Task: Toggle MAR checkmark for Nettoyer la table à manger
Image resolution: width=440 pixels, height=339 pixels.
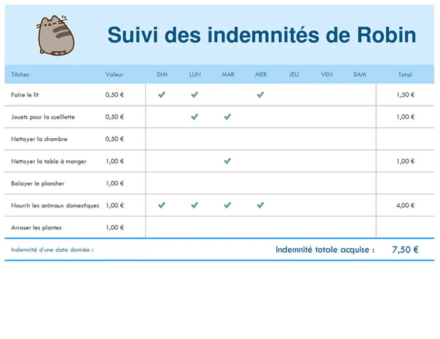Action: (x=227, y=161)
